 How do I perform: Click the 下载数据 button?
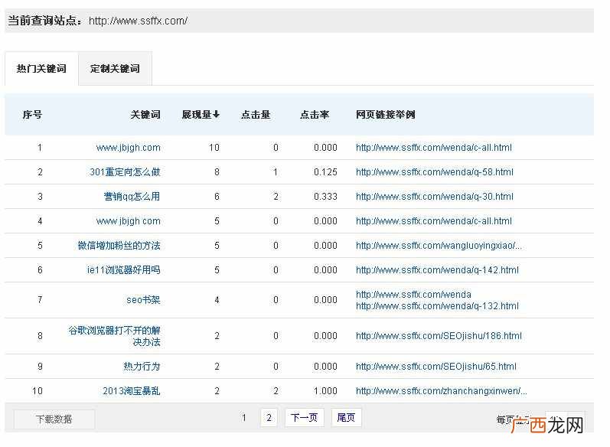tap(54, 419)
